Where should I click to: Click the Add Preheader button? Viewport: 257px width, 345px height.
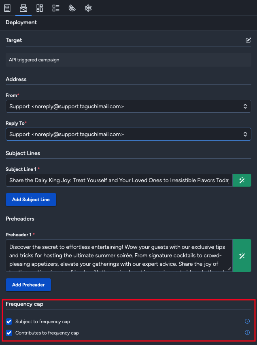[28, 285]
